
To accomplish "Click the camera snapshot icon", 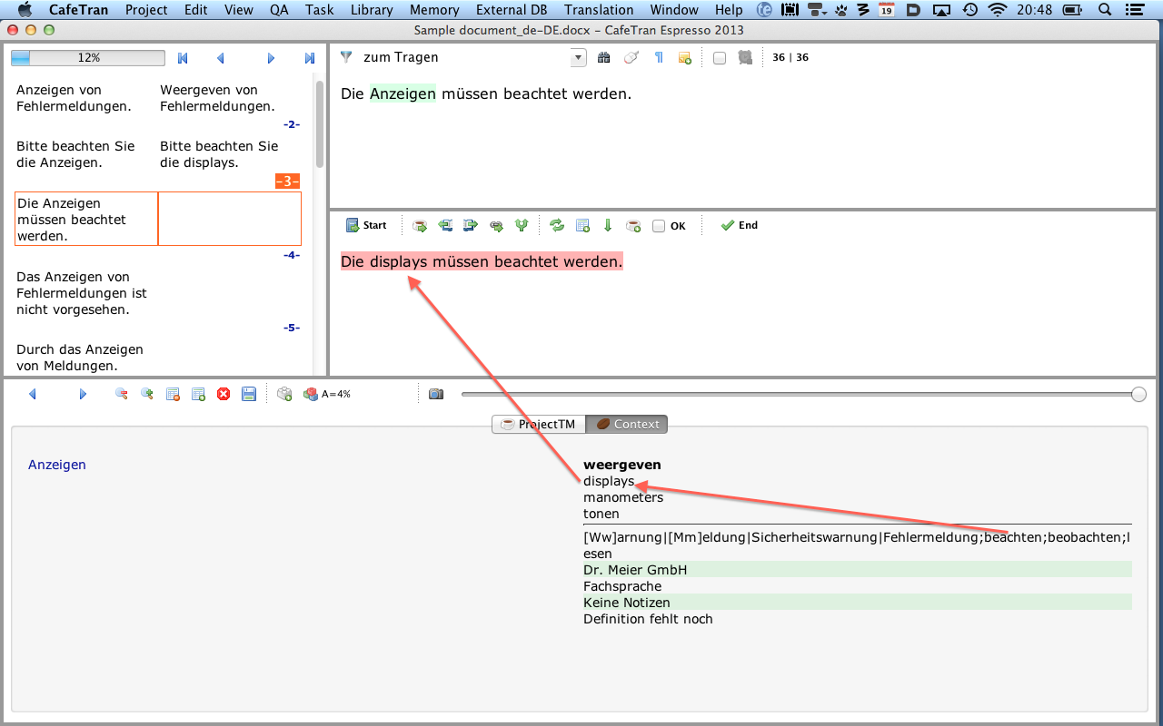I will click(436, 395).
